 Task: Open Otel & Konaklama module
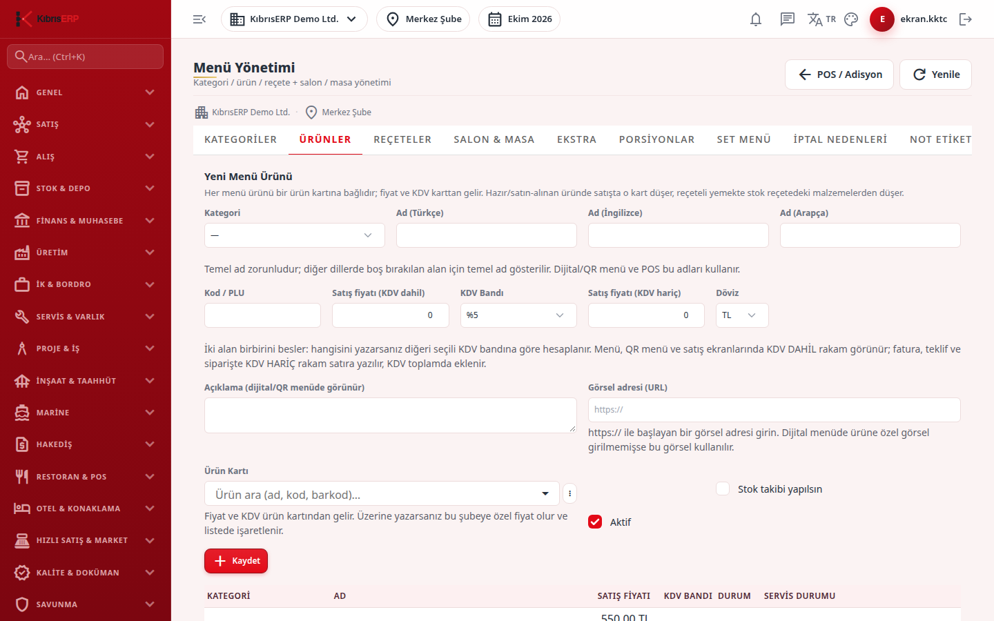[x=86, y=509]
